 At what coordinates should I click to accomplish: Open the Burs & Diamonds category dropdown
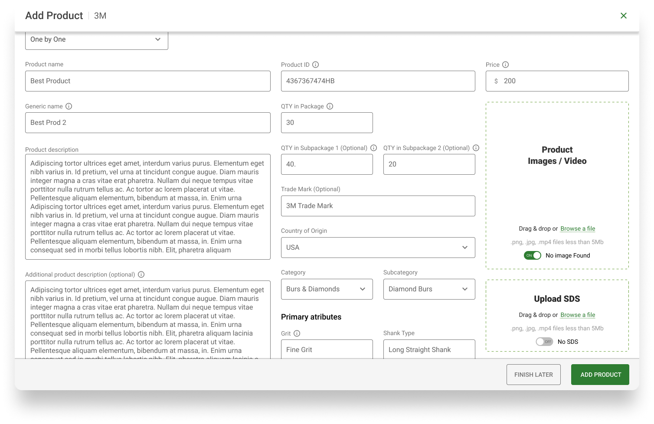327,289
